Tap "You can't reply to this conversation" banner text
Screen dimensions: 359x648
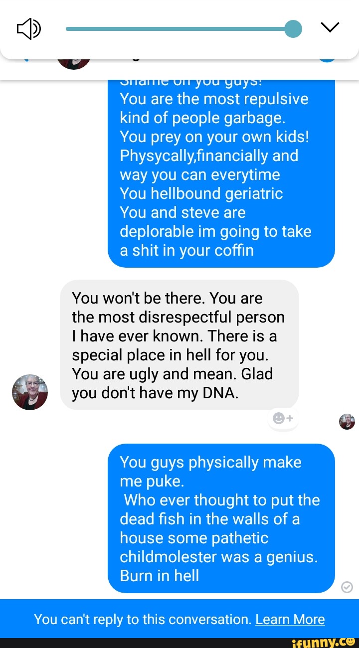click(x=143, y=619)
